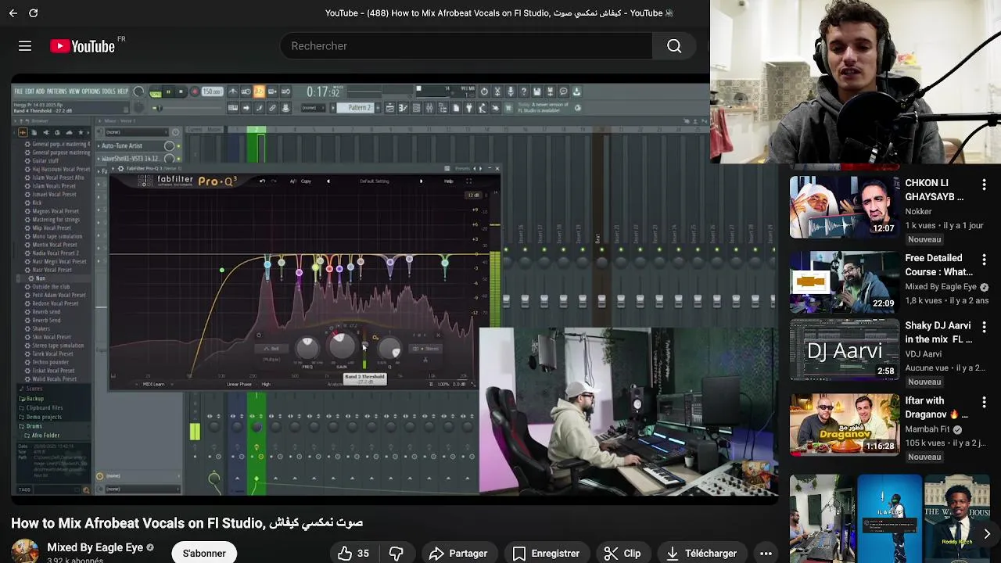Open the YouTube hamburger guide menu
Screen dimensions: 1001x563
(x=25, y=46)
